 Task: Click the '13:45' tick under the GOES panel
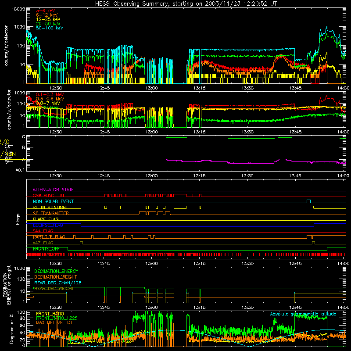click(x=295, y=176)
